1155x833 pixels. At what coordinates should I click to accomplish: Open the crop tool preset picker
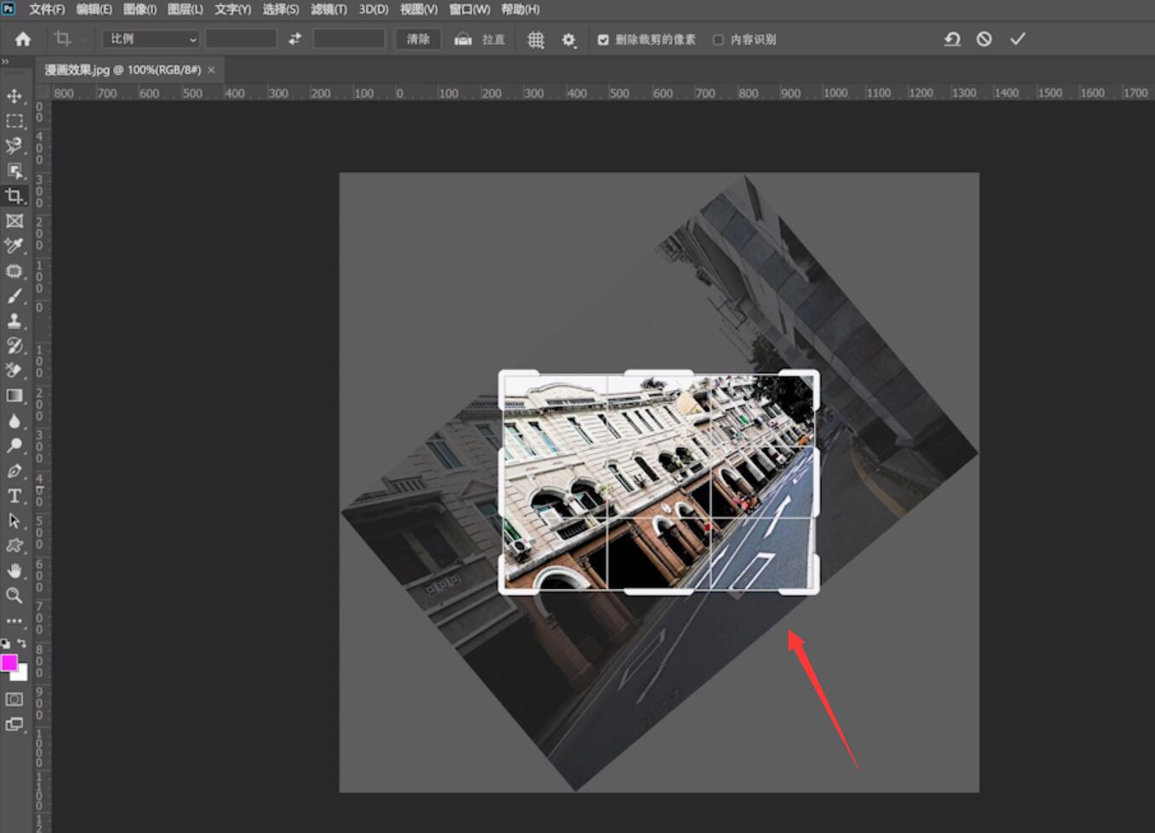click(x=67, y=39)
